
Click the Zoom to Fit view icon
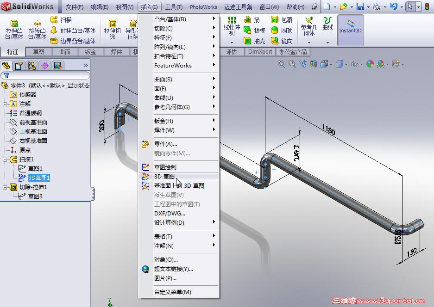[x=282, y=64]
